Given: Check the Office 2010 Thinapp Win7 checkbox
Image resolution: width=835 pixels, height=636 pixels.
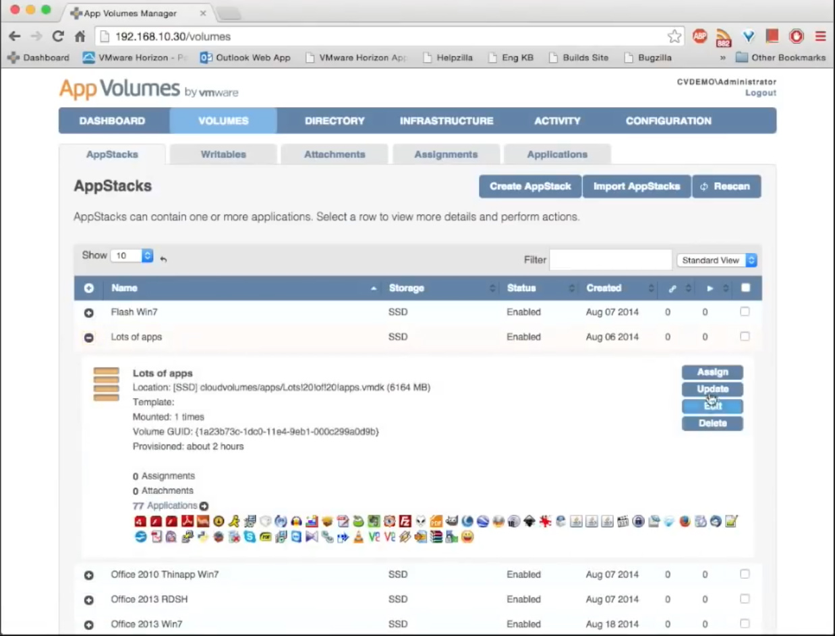Looking at the screenshot, I should (x=745, y=574).
